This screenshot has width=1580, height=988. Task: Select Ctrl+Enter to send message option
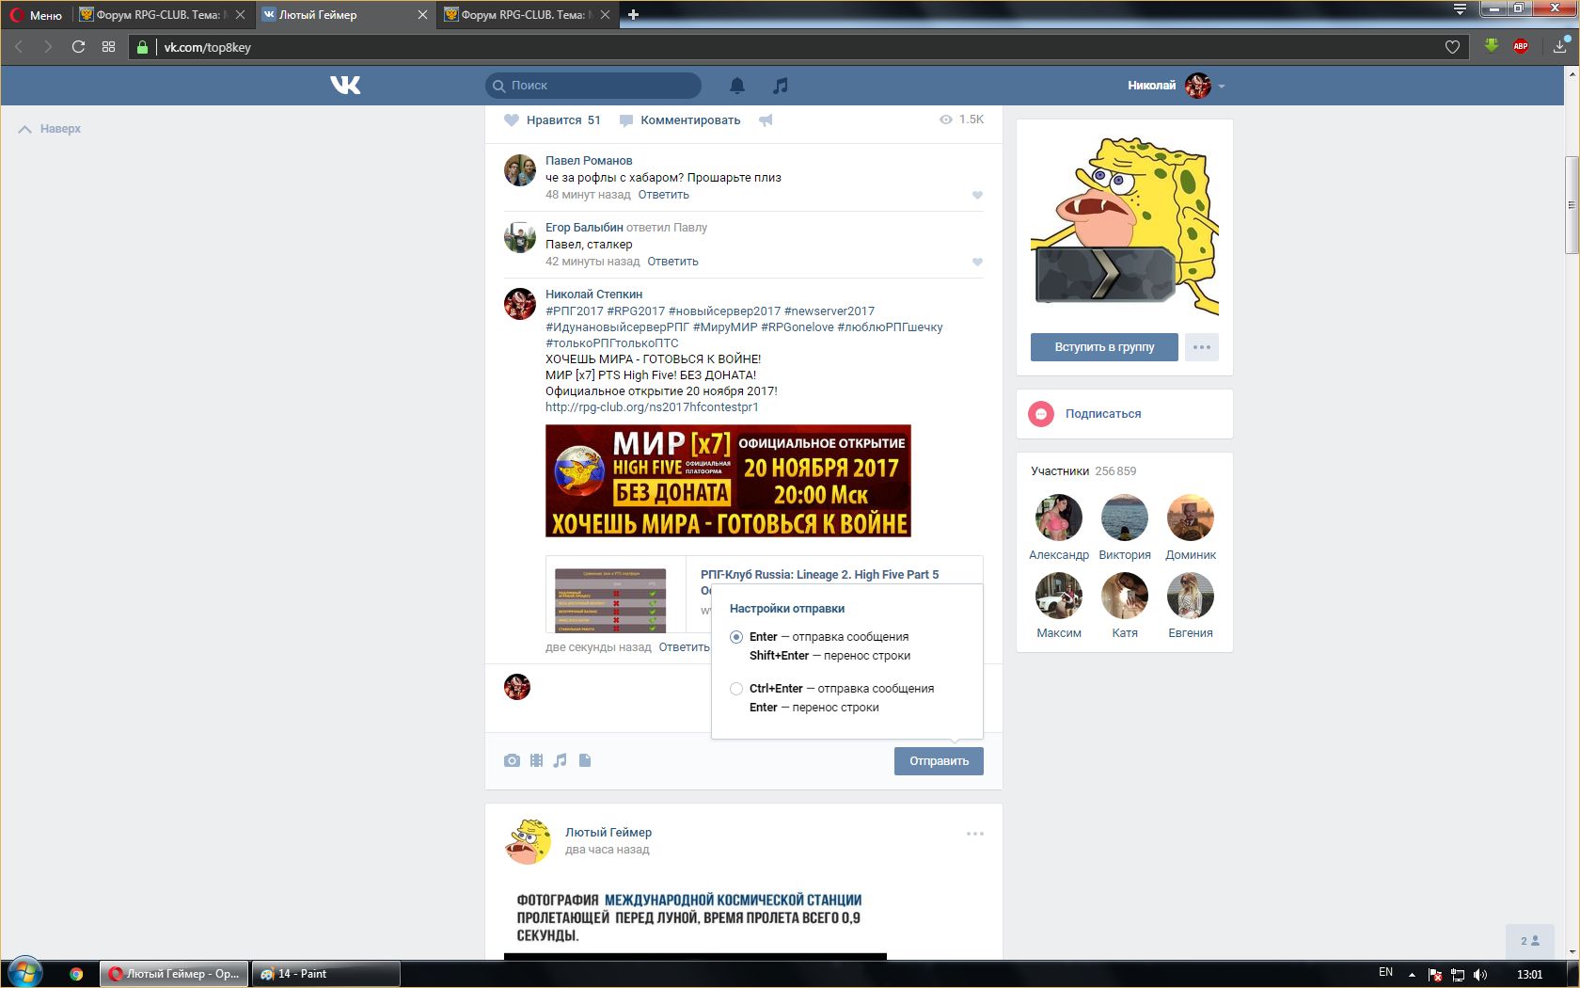736,689
